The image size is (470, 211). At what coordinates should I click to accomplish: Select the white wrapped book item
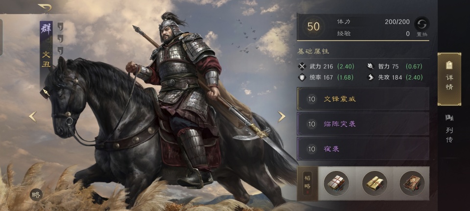point(336,183)
